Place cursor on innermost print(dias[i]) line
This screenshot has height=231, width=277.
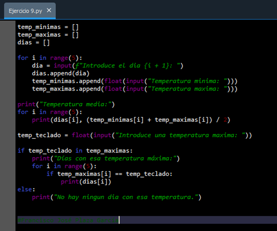[86, 181]
